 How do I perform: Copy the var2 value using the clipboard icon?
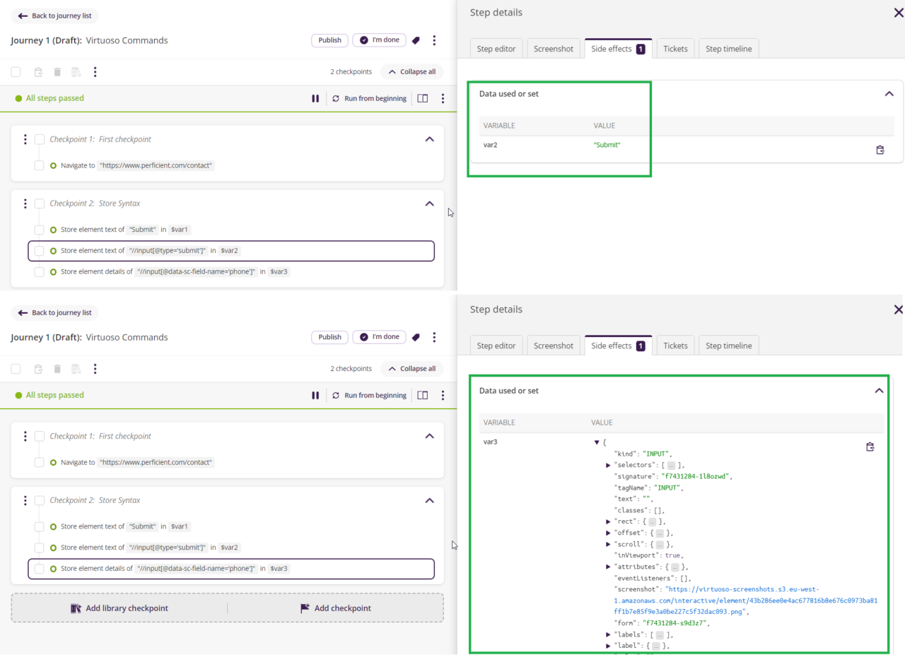pyautogui.click(x=880, y=149)
